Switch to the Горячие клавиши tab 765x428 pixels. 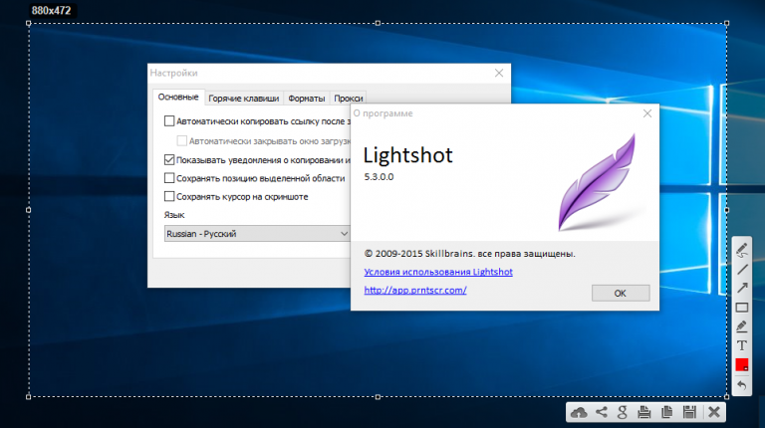coord(243,98)
